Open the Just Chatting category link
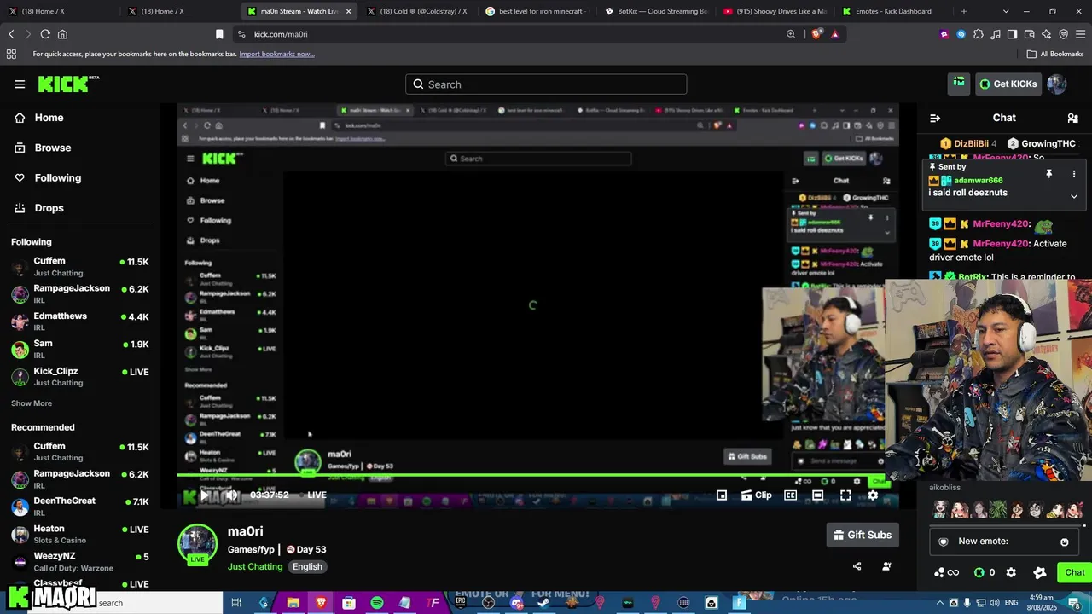The image size is (1092, 614). click(x=255, y=567)
